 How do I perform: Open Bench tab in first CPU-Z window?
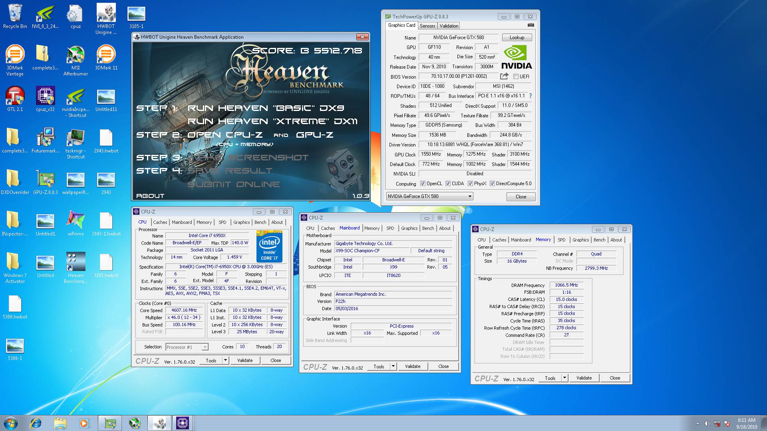tap(260, 222)
